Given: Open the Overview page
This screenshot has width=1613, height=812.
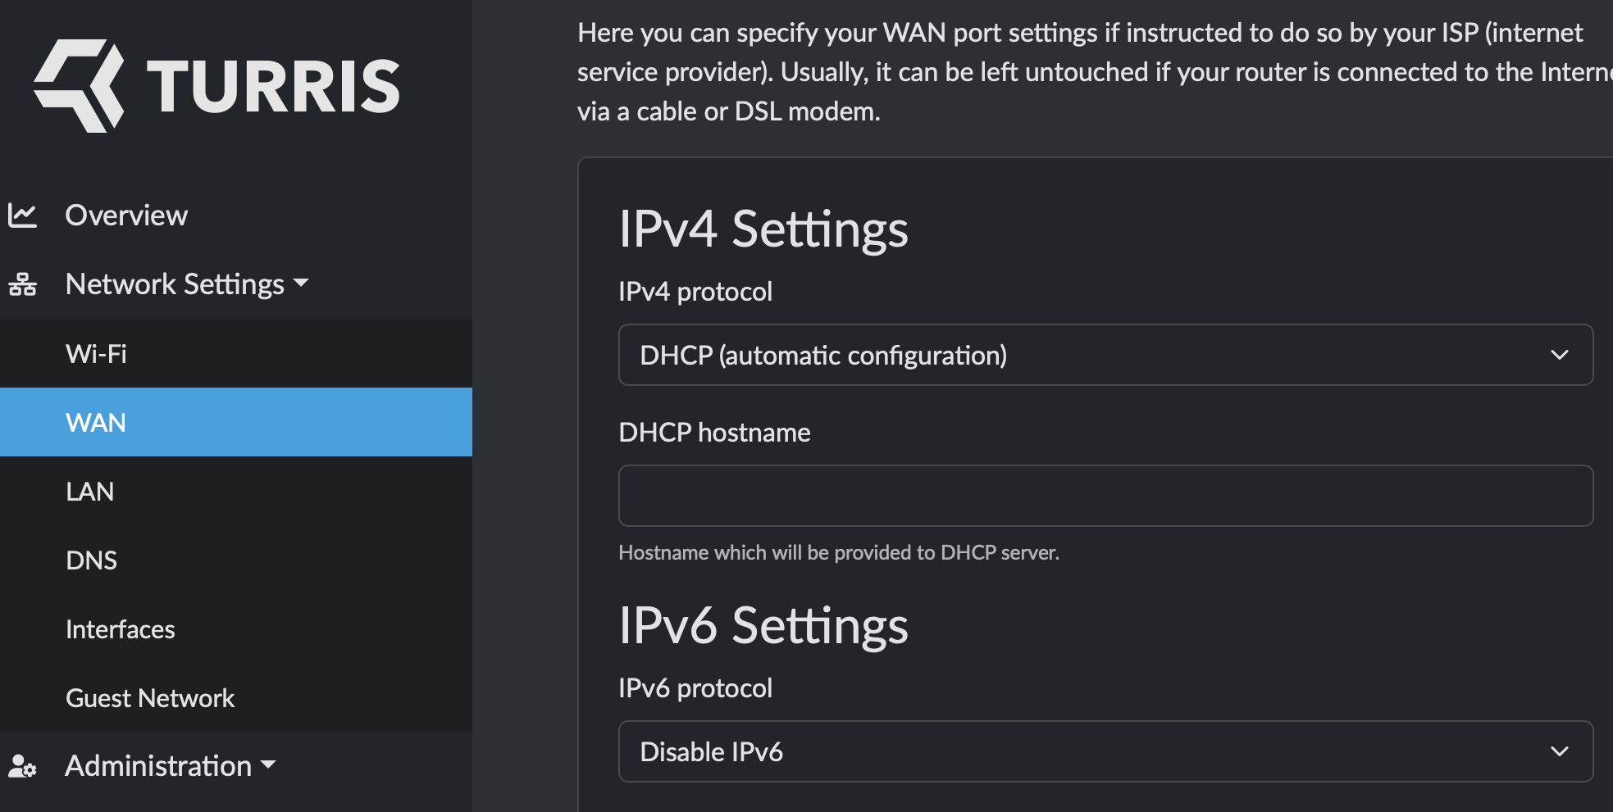Looking at the screenshot, I should [x=126, y=215].
